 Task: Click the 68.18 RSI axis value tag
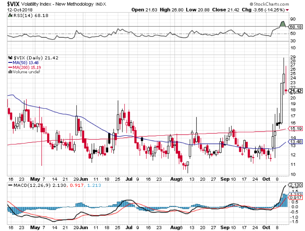point(295,26)
